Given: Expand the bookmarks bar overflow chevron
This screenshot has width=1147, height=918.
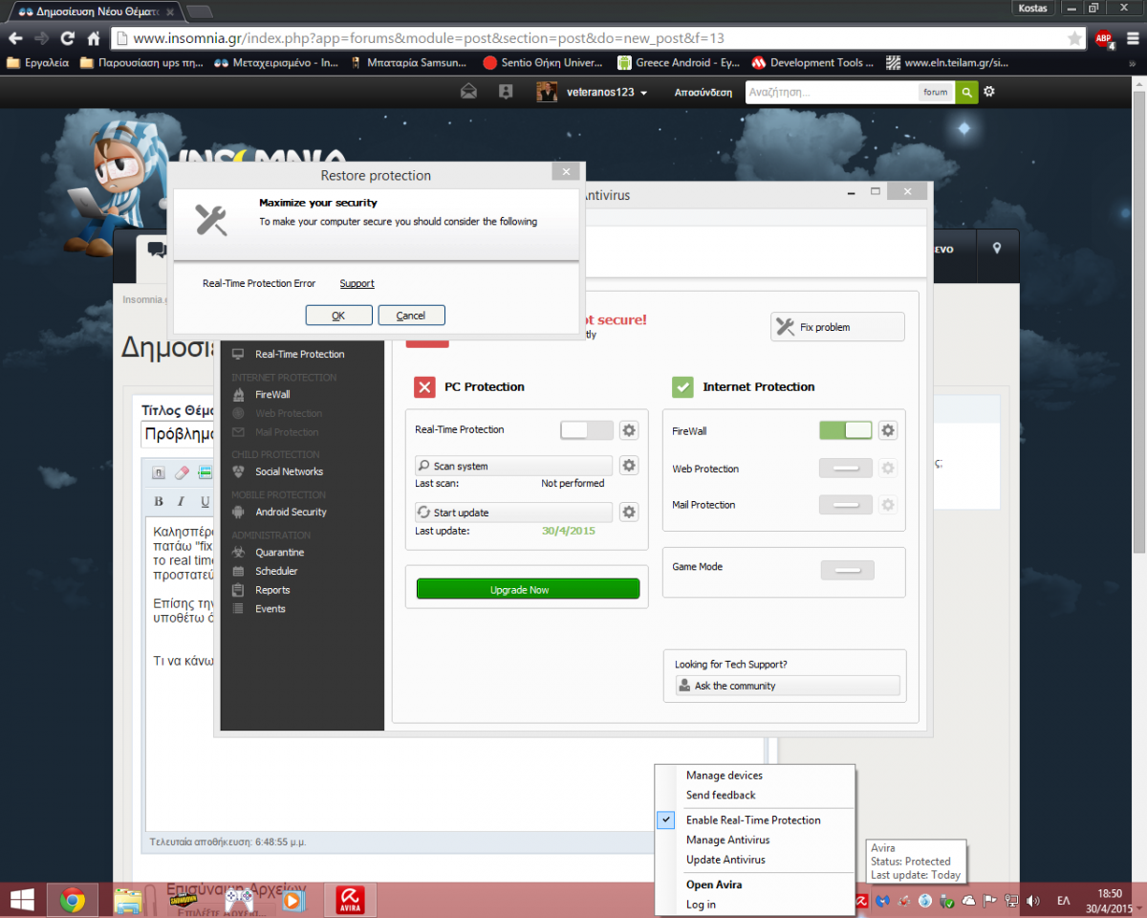Looking at the screenshot, I should click(1132, 63).
